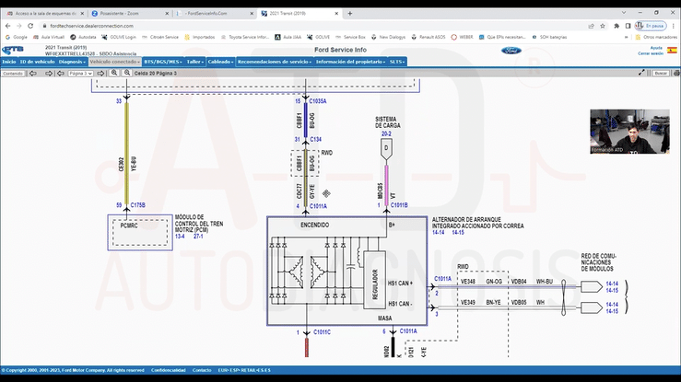Click the 20-2 sistema de carga reference
The image size is (681, 382).
(x=386, y=134)
